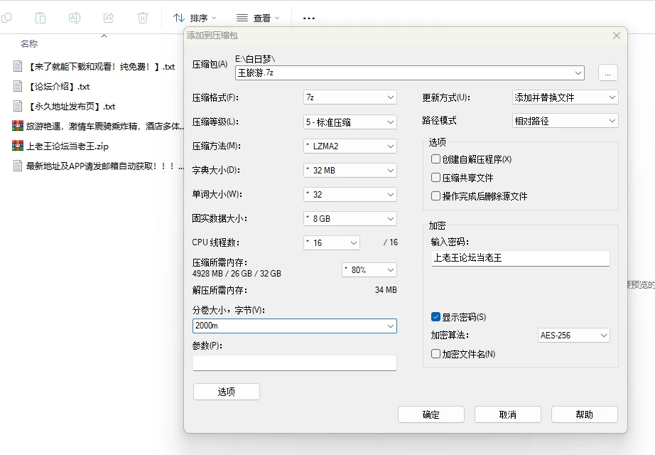Open the 压缩方法 LZMA2 dropdown

click(x=350, y=146)
